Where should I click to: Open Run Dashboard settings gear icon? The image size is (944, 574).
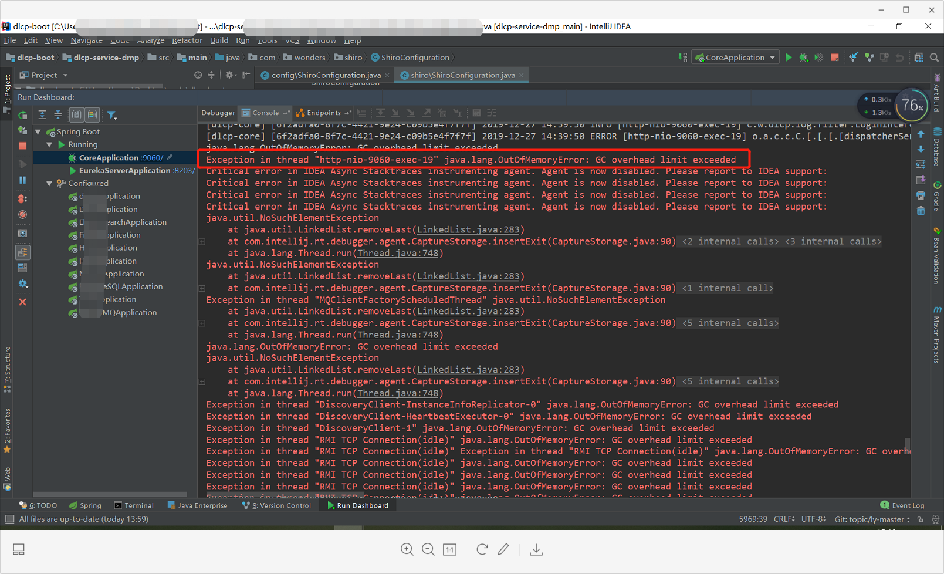22,283
